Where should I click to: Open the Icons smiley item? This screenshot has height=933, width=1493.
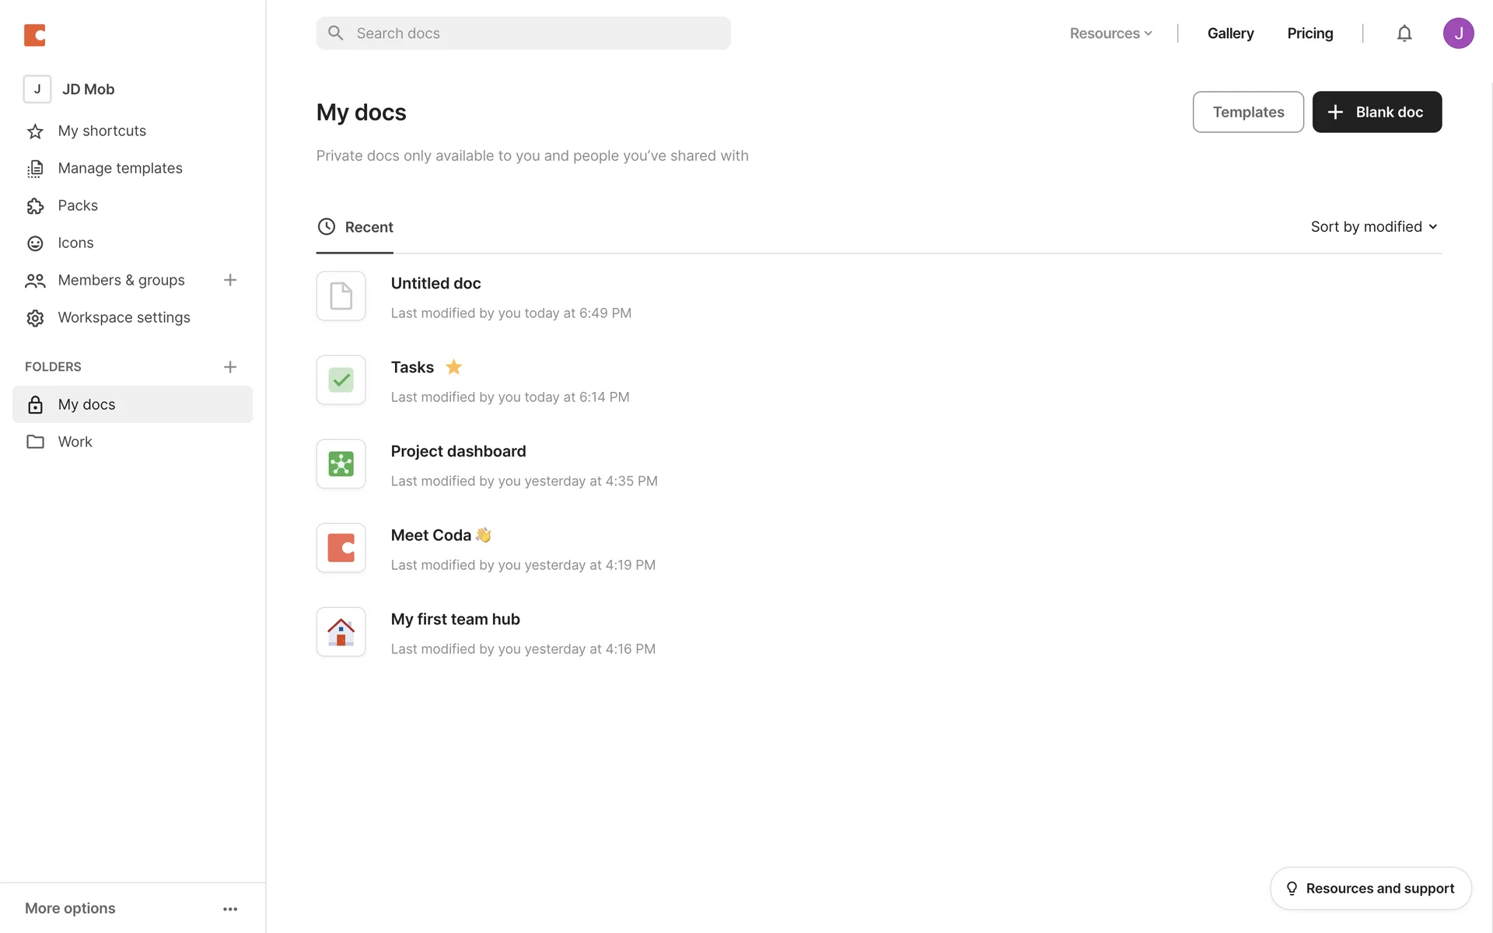coord(35,243)
